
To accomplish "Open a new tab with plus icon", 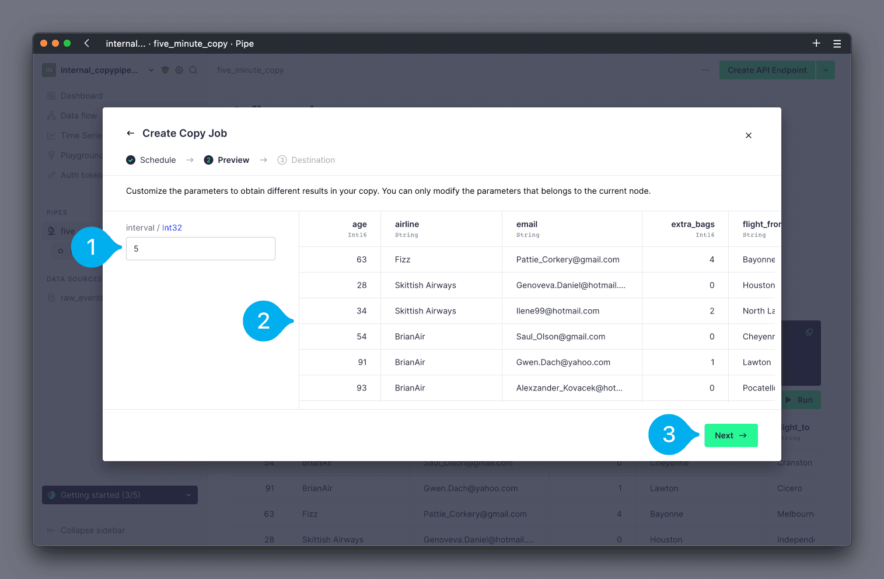I will [x=816, y=43].
